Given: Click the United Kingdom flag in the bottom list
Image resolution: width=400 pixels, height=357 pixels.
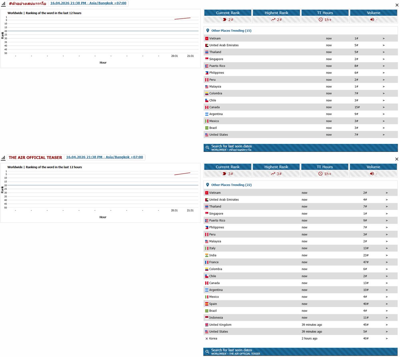Looking at the screenshot, I should click(207, 325).
